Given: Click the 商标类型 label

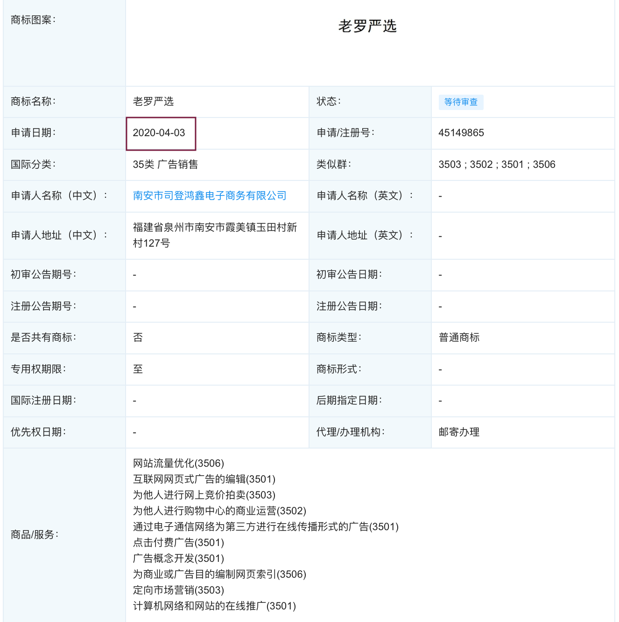Looking at the screenshot, I should (x=339, y=338).
